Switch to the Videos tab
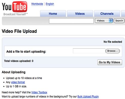125x99 pixels. [x=80, y=13]
